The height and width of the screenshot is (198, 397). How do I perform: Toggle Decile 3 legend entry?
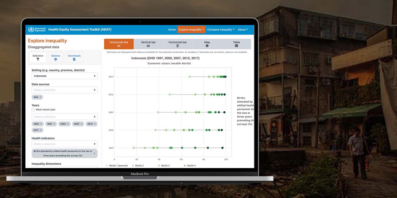point(164,166)
